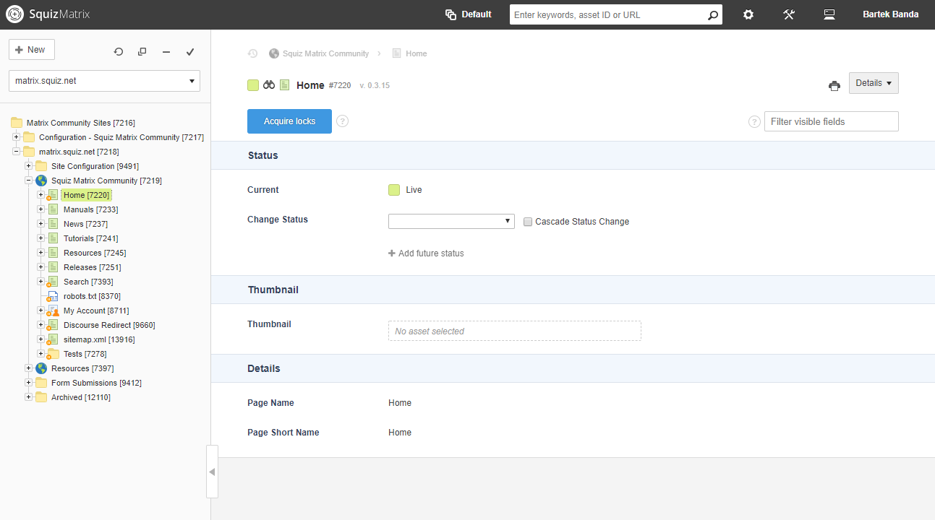This screenshot has height=520, width=935.
Task: Expand the Discourse Redirect node
Action: click(41, 325)
